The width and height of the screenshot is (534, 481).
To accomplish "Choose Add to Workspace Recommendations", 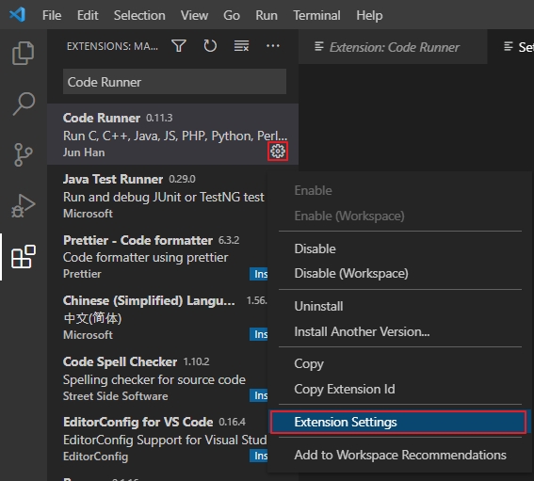I will [x=400, y=456].
